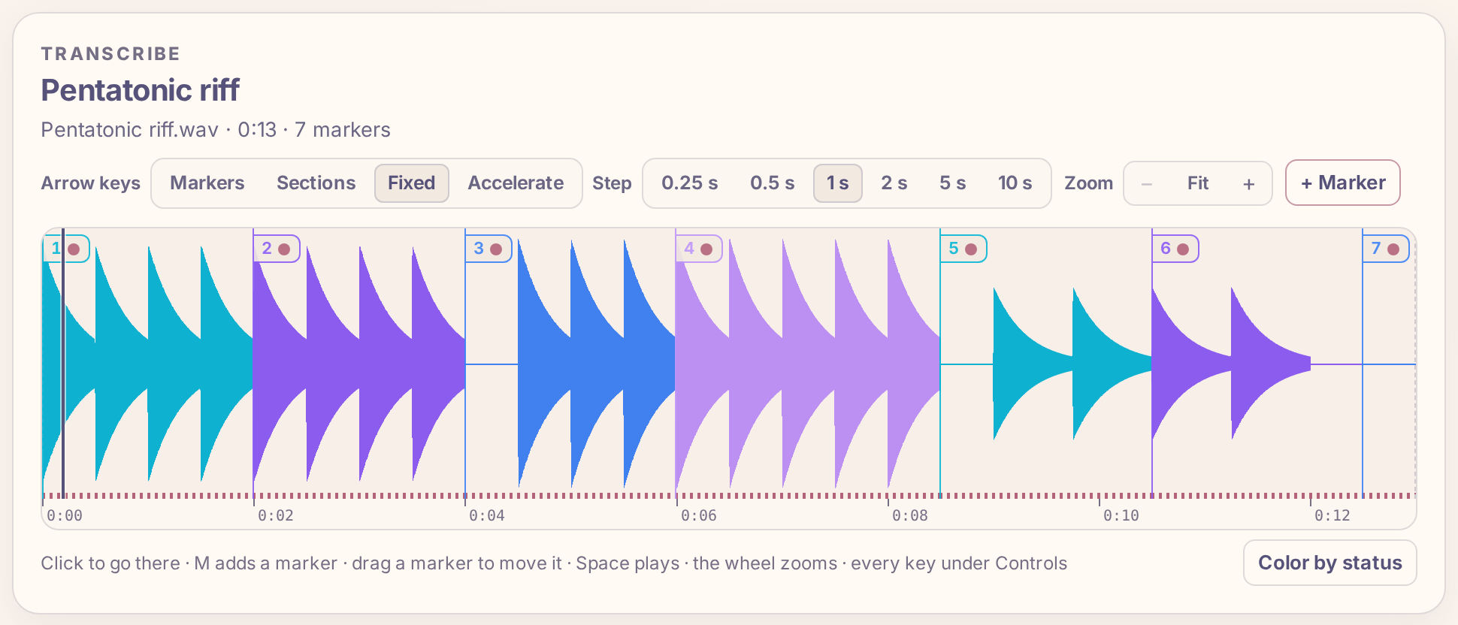Click the 0:02 time label

276,516
